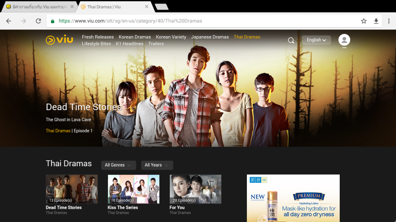The image size is (396, 222).
Task: Navigate to Japanese Dramas
Action: tap(210, 37)
